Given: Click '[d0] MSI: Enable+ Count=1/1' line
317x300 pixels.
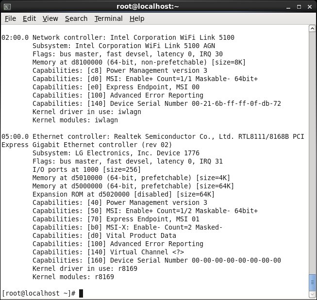Looking at the screenshot, I should coord(145,79).
